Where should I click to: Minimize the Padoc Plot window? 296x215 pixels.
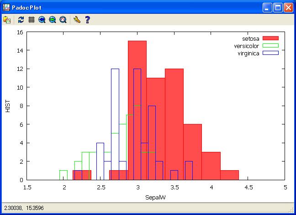[267, 7]
